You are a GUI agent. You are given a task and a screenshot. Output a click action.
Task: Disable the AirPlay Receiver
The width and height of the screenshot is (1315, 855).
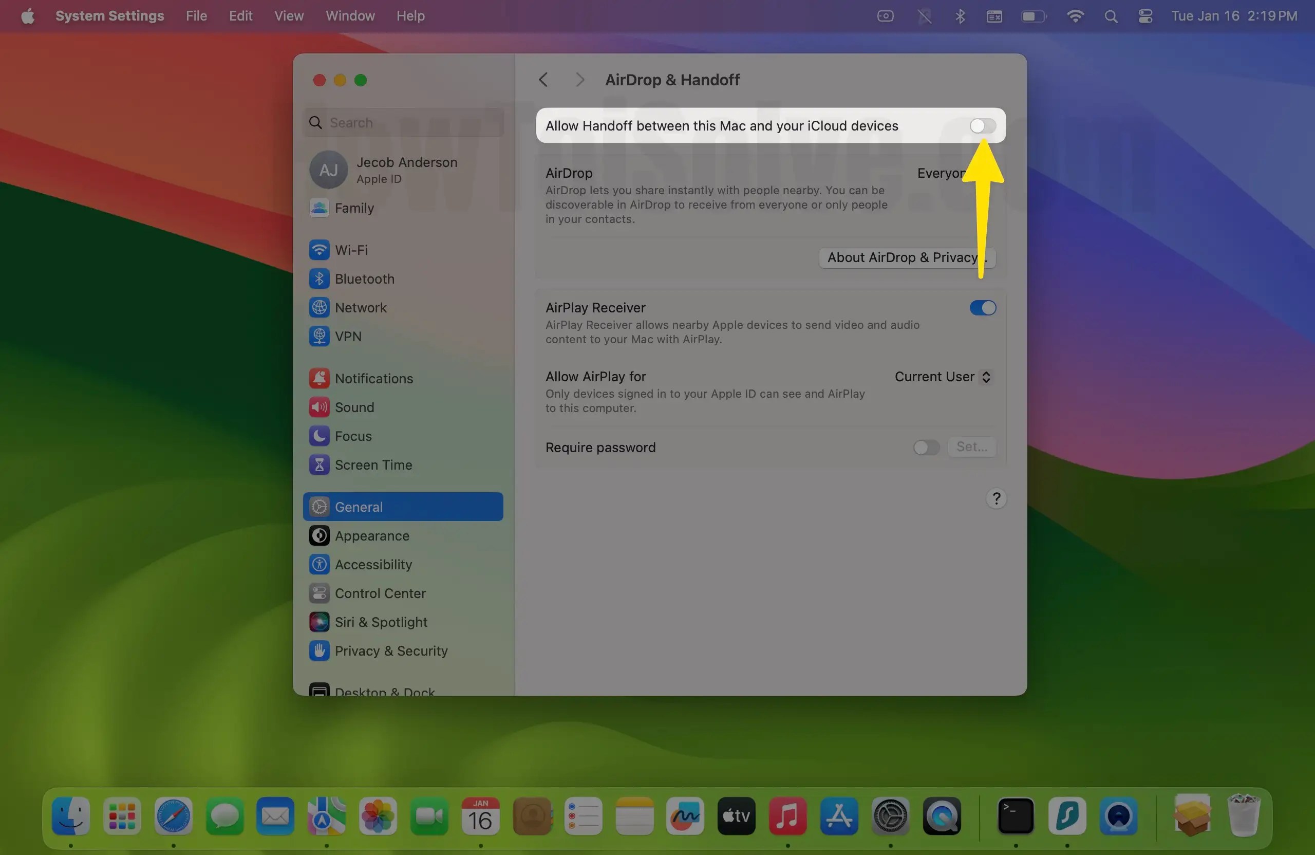[x=981, y=308]
